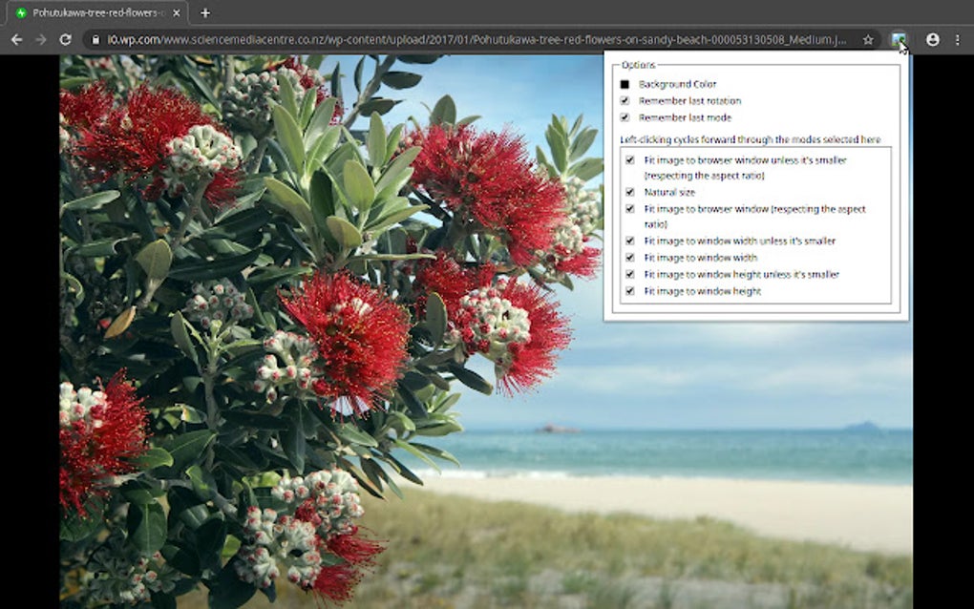Disable the Remember last mode option
Viewport: 974px width, 609px height.
tap(625, 117)
